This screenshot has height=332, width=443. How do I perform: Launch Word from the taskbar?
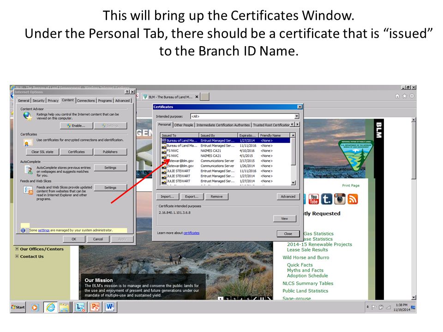tap(110, 307)
